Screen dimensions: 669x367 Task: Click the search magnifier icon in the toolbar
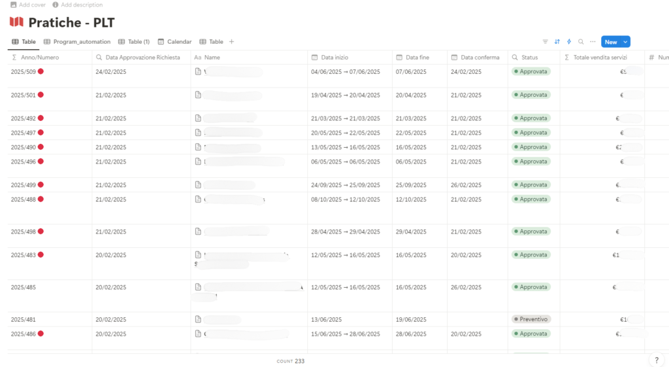click(581, 42)
